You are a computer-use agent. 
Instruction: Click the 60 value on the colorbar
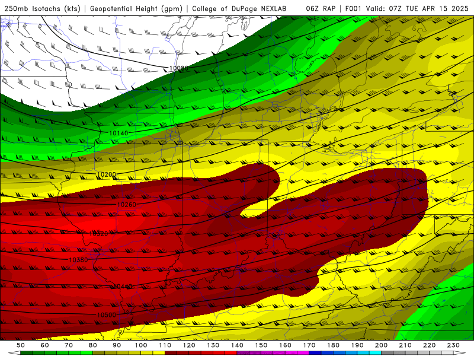[44, 345]
